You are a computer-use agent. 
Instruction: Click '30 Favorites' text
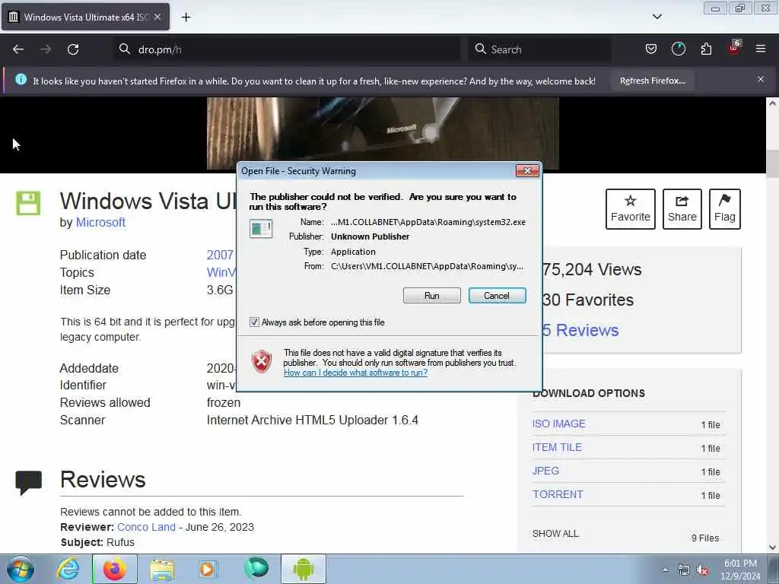coord(588,300)
